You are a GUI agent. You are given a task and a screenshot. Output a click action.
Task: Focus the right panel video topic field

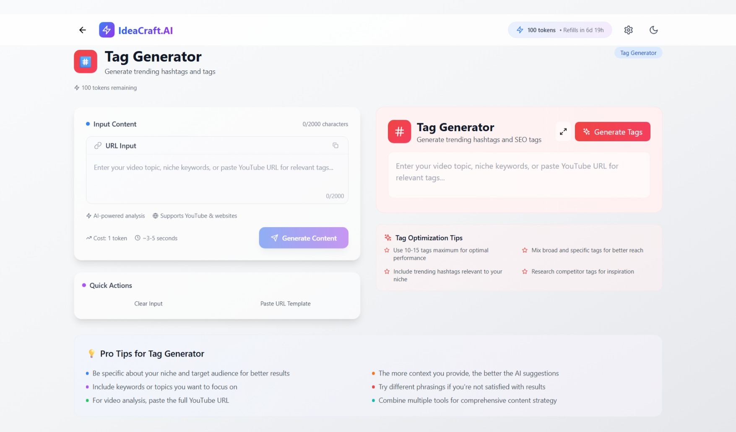tap(519, 174)
